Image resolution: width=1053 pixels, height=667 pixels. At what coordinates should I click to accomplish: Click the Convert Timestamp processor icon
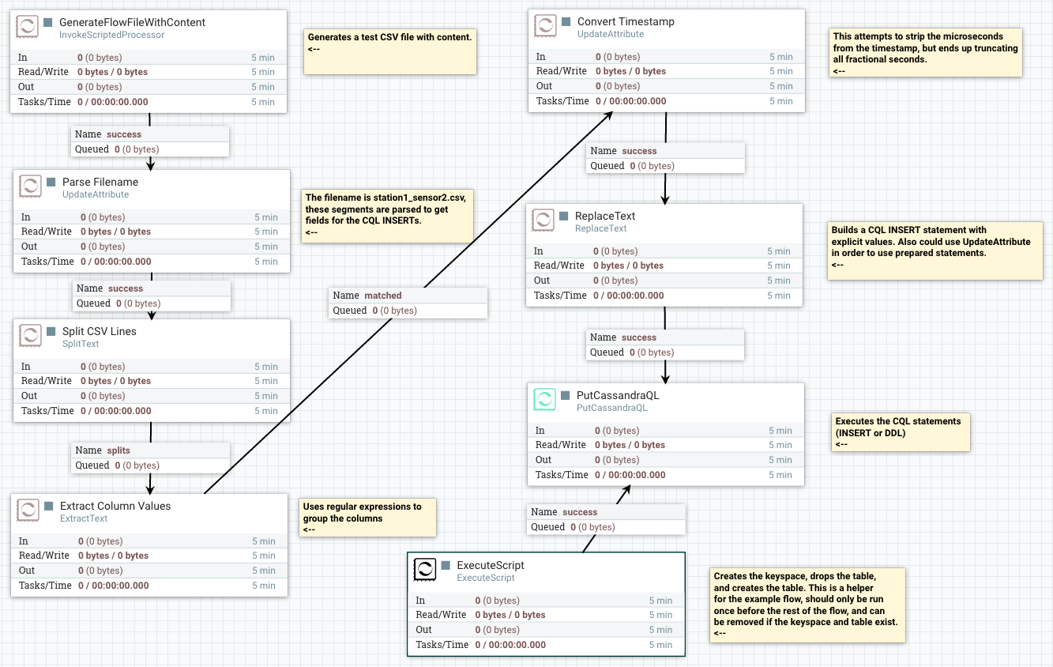pos(546,27)
